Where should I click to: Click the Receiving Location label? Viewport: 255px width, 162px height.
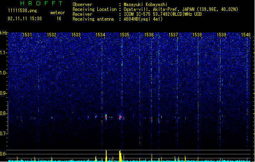[94, 9]
